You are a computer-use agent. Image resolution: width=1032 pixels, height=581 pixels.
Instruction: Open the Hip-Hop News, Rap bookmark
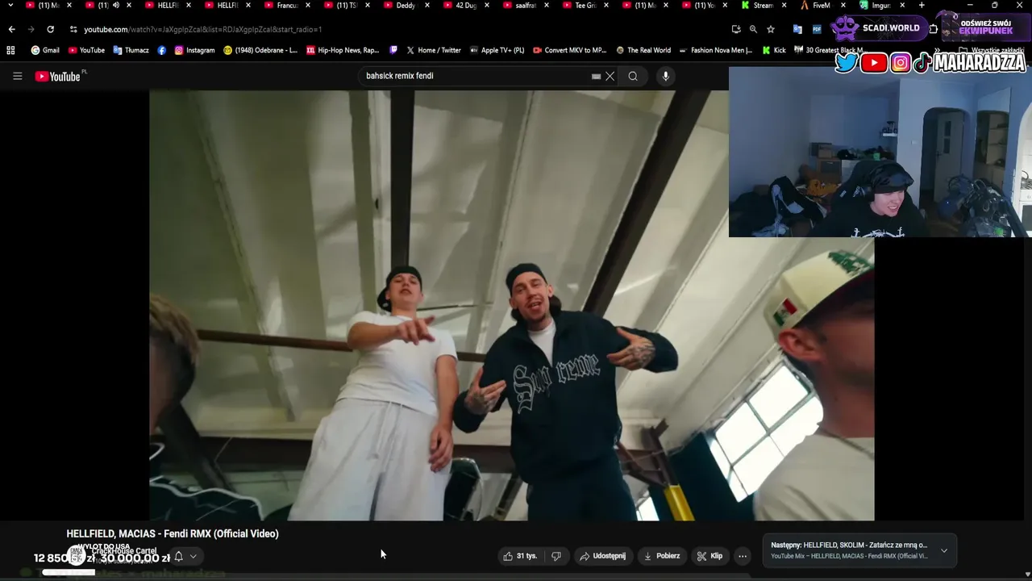point(343,50)
